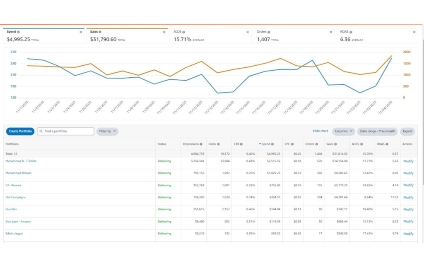Click the Sales column info icon

click(x=335, y=144)
